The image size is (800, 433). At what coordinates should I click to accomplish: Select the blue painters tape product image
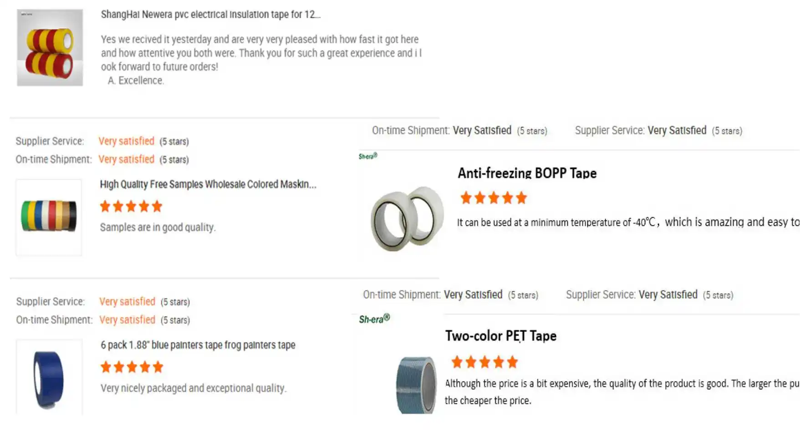tap(49, 379)
